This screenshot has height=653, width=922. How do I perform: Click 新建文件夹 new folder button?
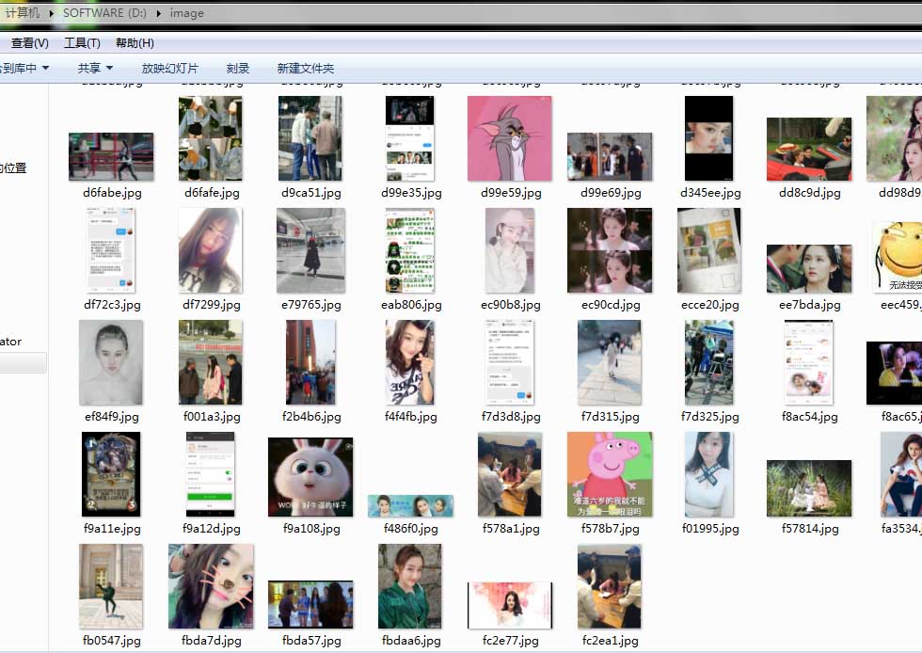305,69
